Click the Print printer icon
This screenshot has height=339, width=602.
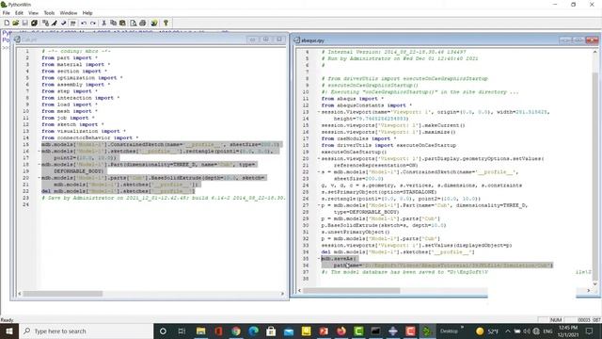(142, 23)
